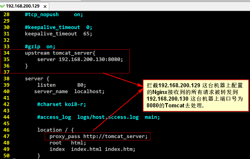Click 'logs/host.access.log' path text
Screen dimensions: 250x159
tap(108, 117)
